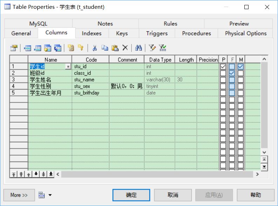The width and height of the screenshot is (278, 206).
Task: Select the stu_name code cell
Action: [90, 80]
